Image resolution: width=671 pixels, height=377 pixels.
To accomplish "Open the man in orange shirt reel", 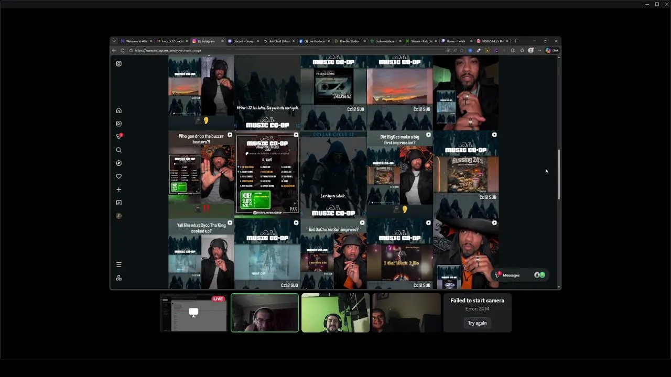I will [466, 254].
